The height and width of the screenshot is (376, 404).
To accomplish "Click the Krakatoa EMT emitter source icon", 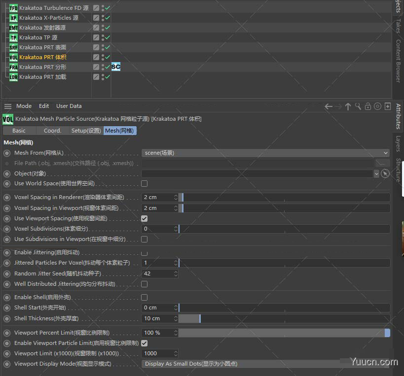I will (x=13, y=28).
